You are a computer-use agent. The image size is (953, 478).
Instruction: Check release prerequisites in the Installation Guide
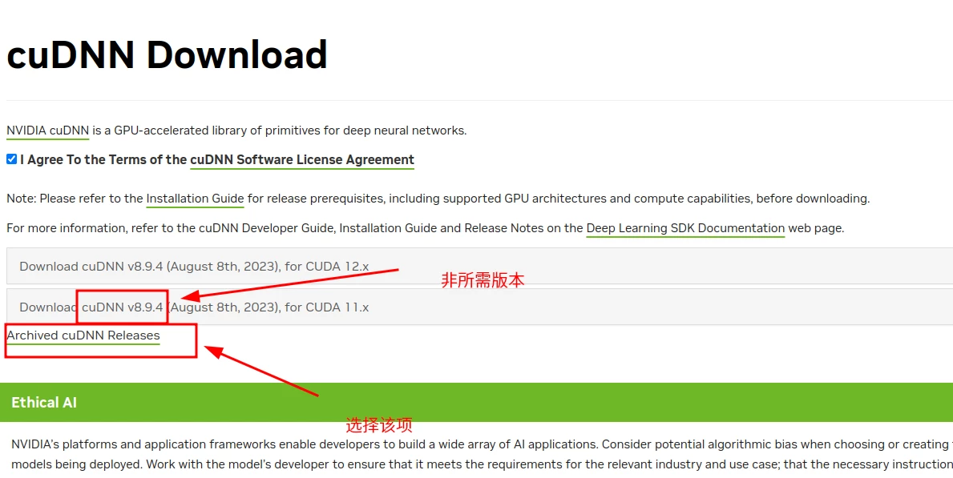tap(195, 199)
